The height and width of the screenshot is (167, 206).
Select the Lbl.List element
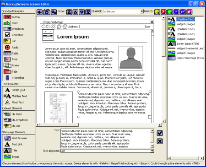[12, 126]
